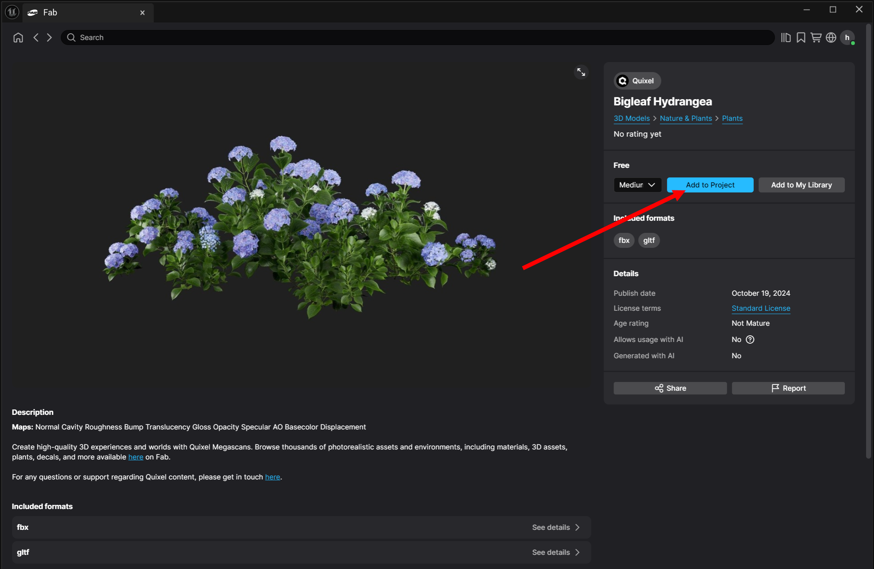Click Add to My Library button
874x569 pixels.
pyautogui.click(x=801, y=185)
